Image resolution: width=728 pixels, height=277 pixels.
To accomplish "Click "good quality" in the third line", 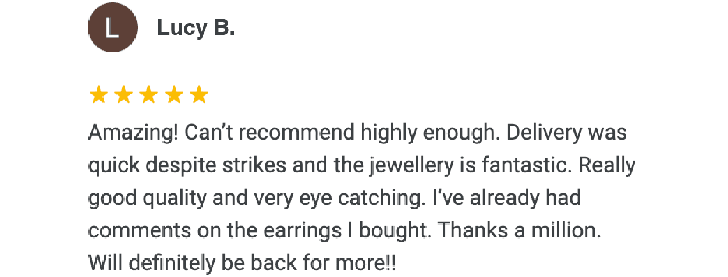I will tap(147, 198).
